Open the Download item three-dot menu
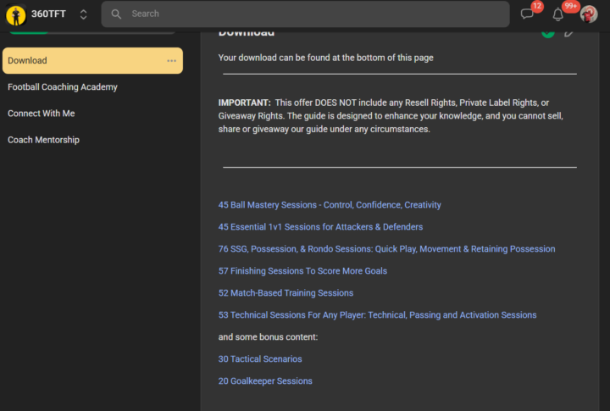Viewport: 610px width, 411px height. coord(172,61)
